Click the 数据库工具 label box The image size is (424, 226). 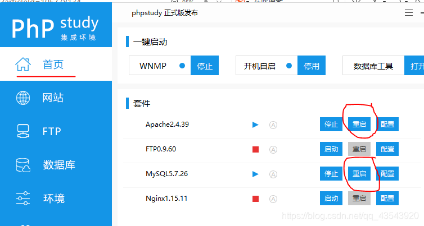[373, 65]
